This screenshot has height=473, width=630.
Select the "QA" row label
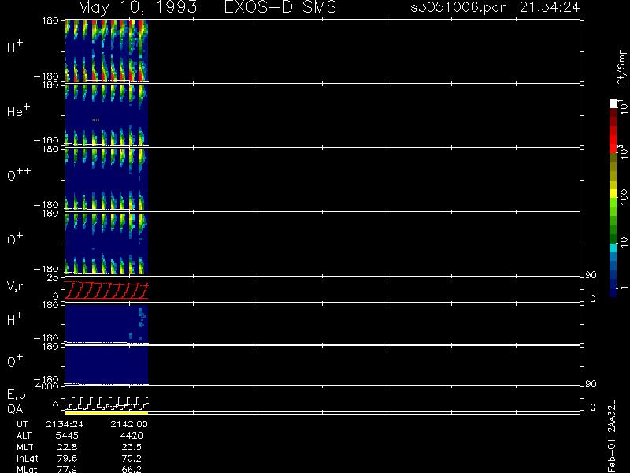(15, 409)
